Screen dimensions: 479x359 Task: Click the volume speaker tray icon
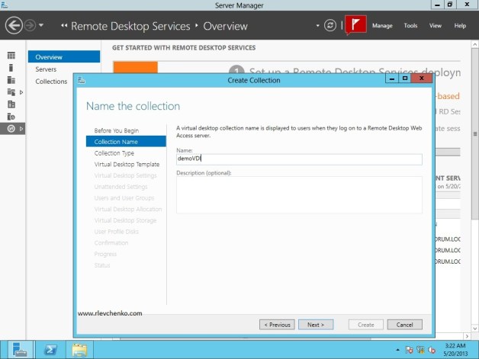coord(432,350)
